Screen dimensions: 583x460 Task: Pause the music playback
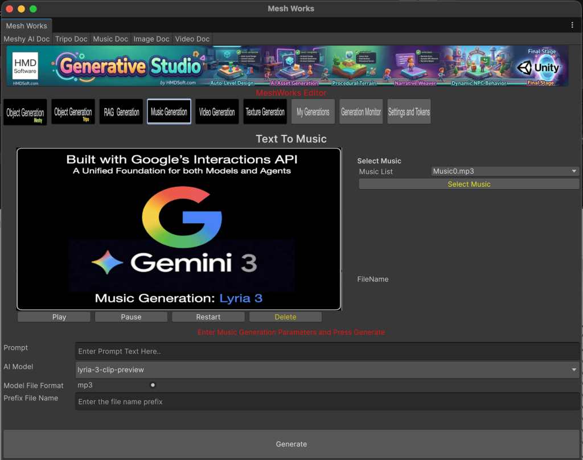(132, 317)
